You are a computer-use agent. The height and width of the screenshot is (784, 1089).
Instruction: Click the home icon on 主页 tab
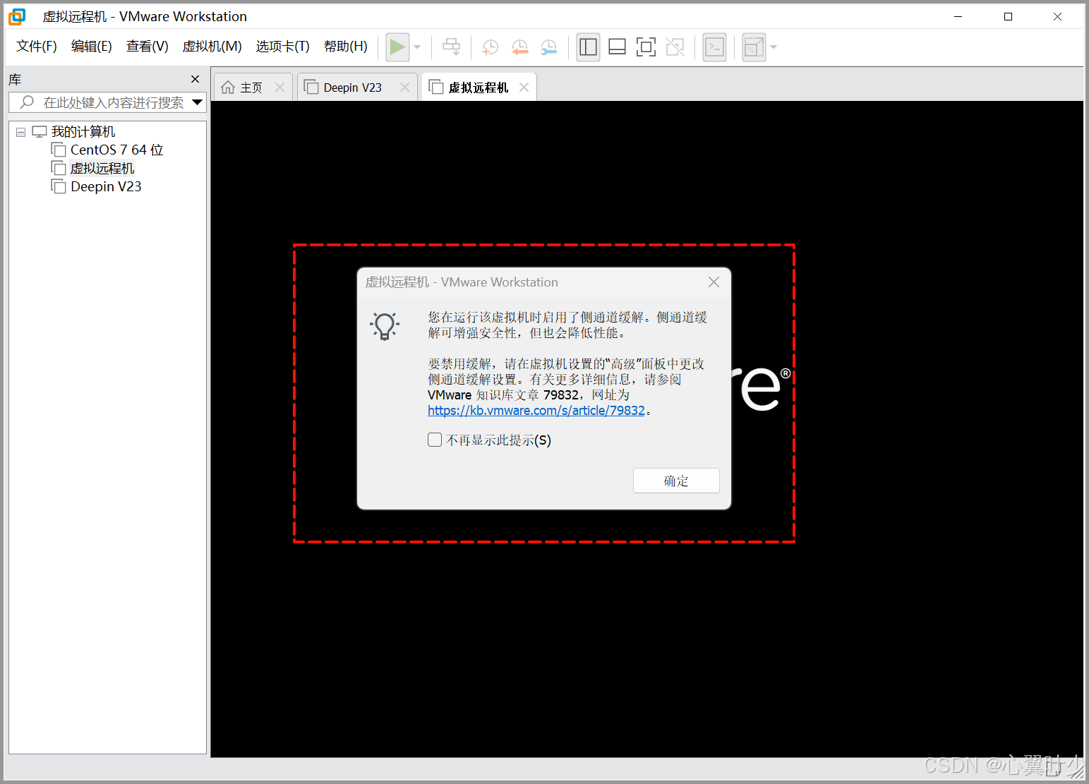(228, 87)
